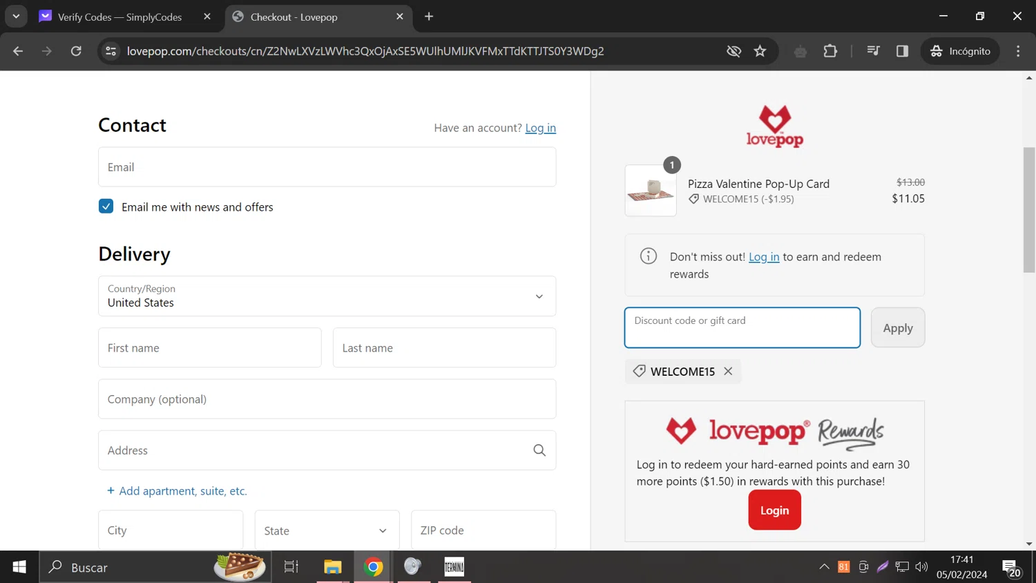Show hidden system tray icons
Viewport: 1036px width, 583px height.
(x=824, y=567)
